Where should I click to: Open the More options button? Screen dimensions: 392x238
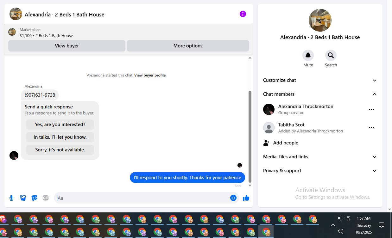click(x=188, y=46)
